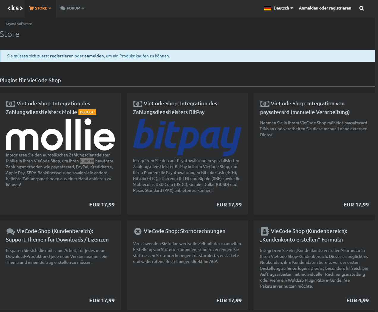Screen dimensions: 378x312
Task: Follow the registrieren link in notice
Action: pos(62,56)
